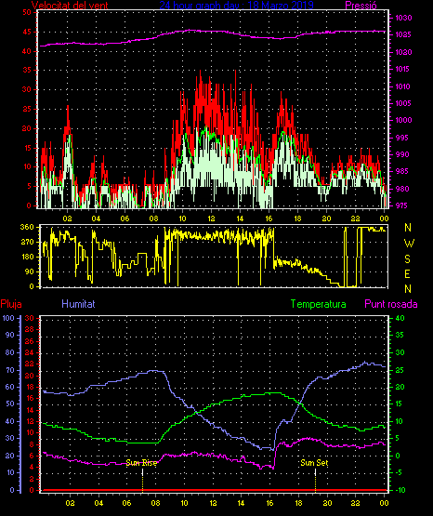433x516 pixels.
Task: Click the red rain baseline bar
Action: (x=214, y=490)
